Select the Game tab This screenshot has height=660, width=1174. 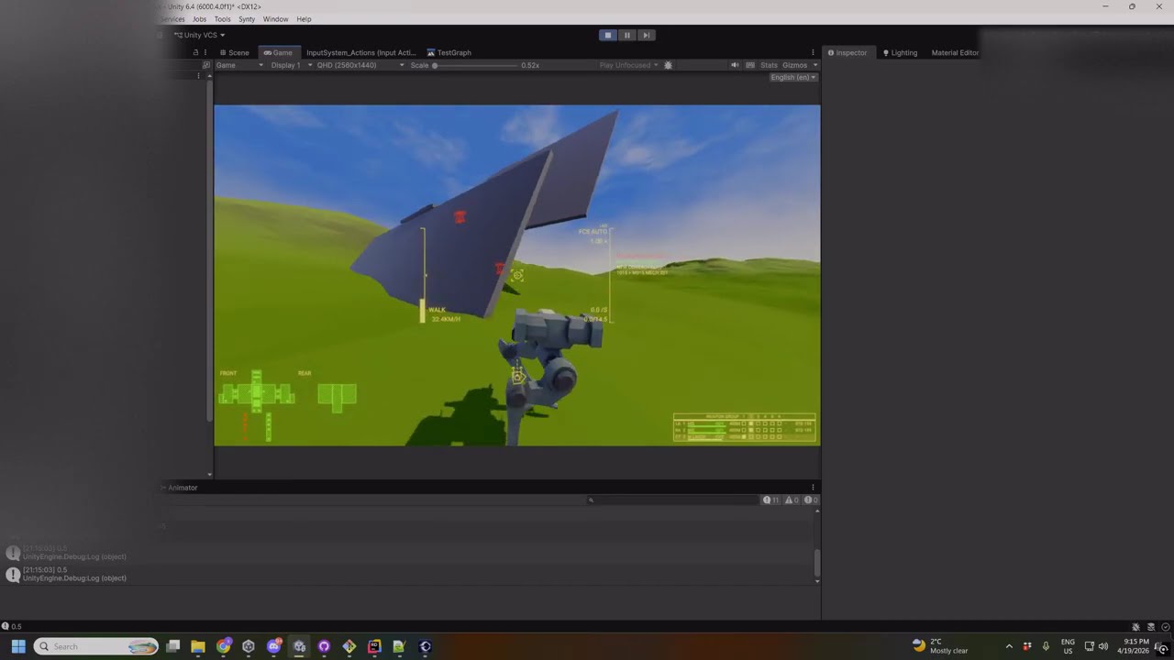tap(278, 52)
